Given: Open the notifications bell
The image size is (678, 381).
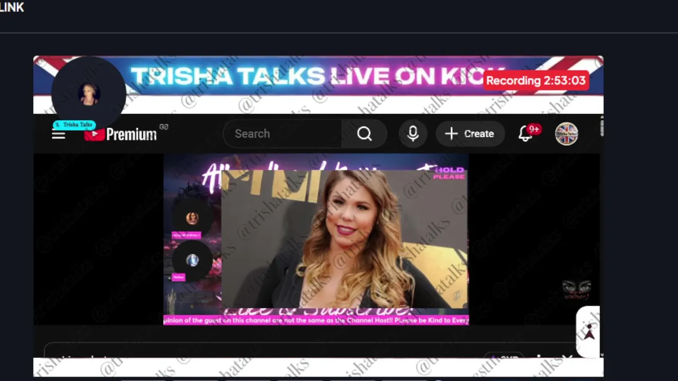Looking at the screenshot, I should [525, 133].
